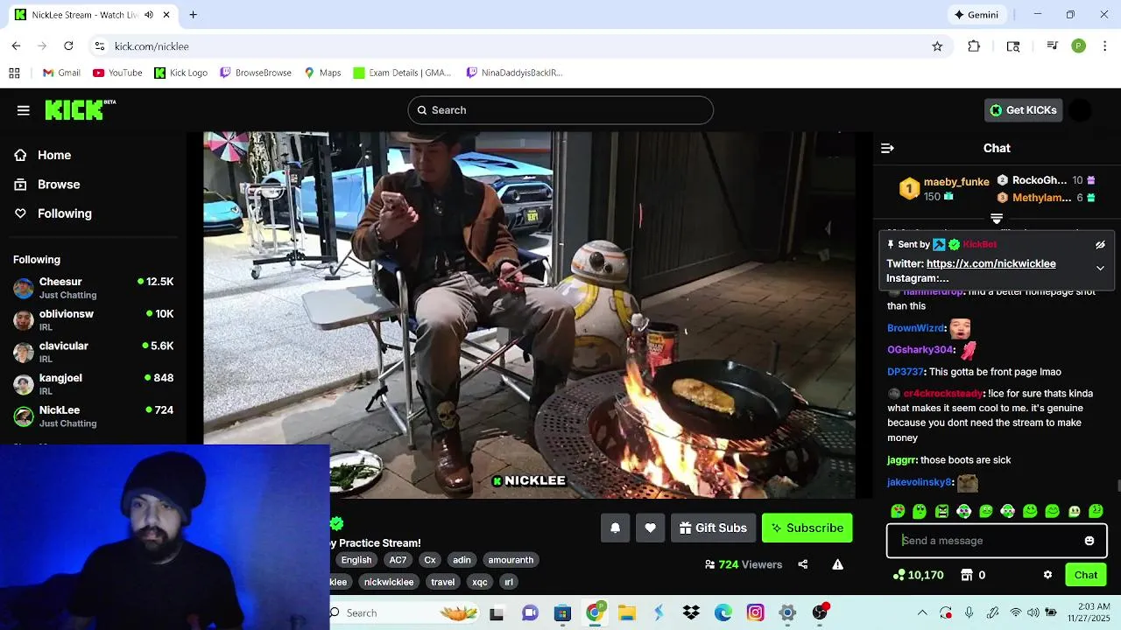Click username jaggrr in chat
1121x630 pixels.
pos(901,460)
